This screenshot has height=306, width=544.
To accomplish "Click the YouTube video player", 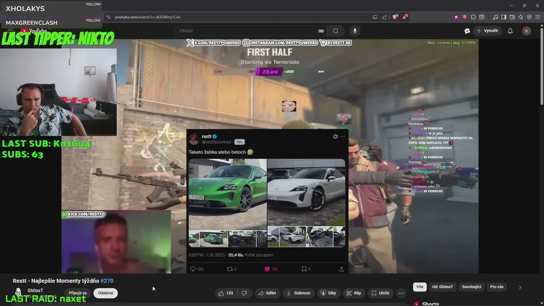I will click(x=270, y=156).
